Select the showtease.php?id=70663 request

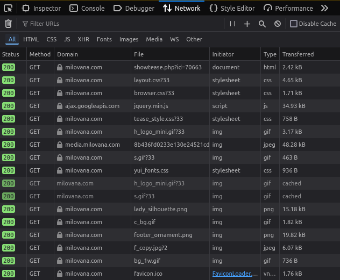click(170, 67)
